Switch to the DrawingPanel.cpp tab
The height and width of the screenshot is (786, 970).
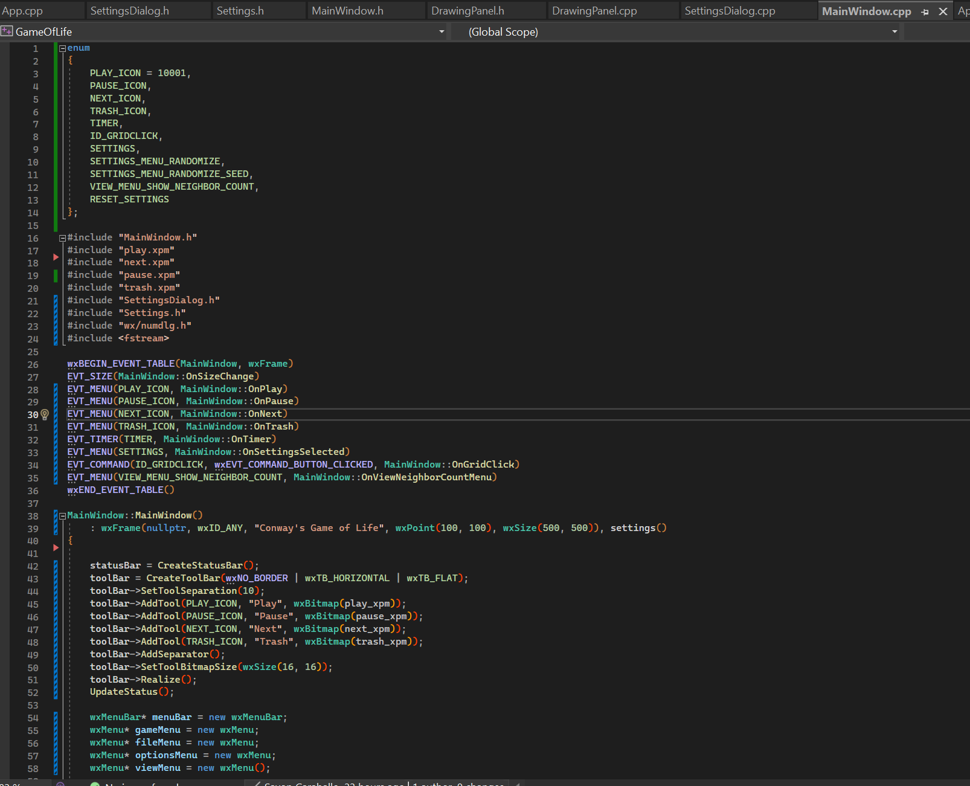pyautogui.click(x=594, y=11)
